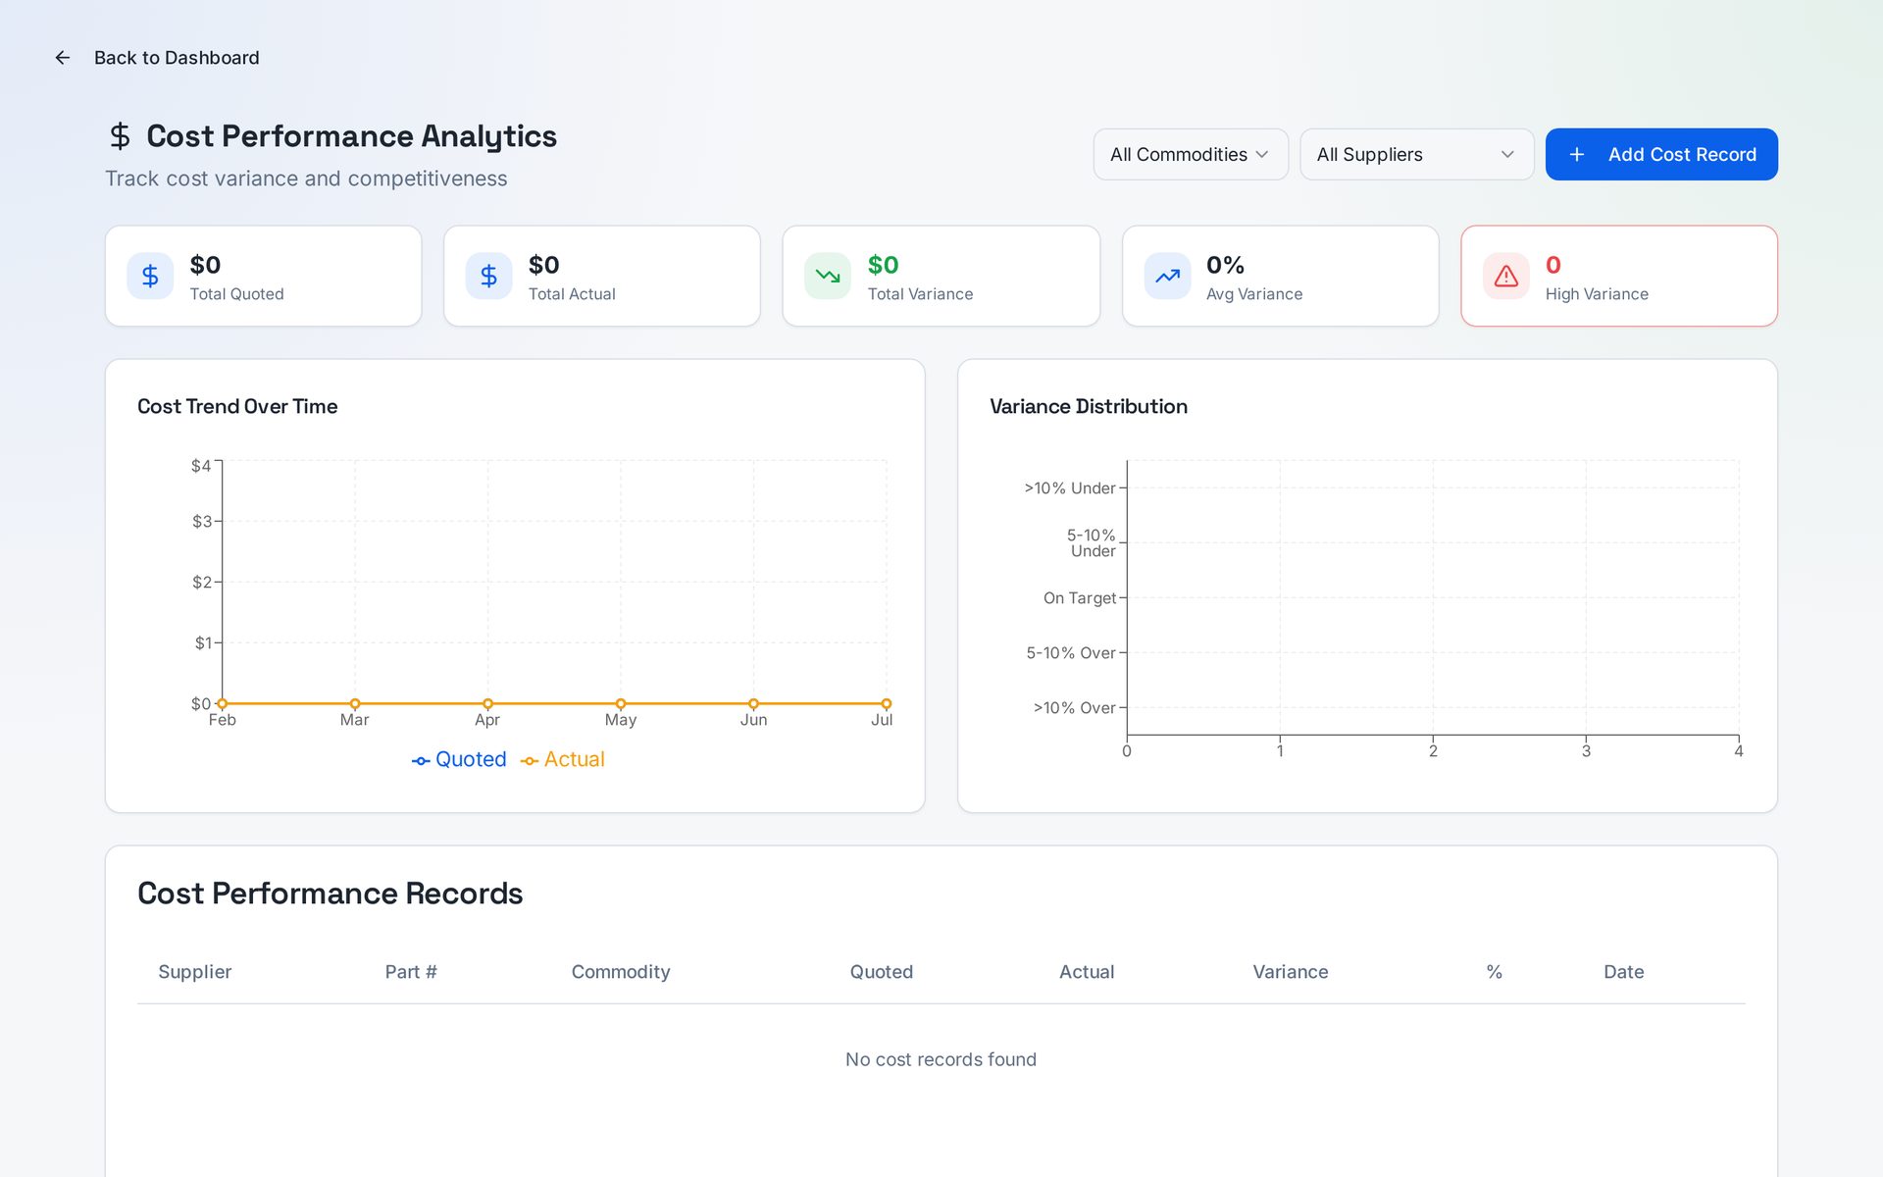Click the Avg Variance trending-up icon
Image resolution: width=1883 pixels, height=1177 pixels.
pos(1167,277)
